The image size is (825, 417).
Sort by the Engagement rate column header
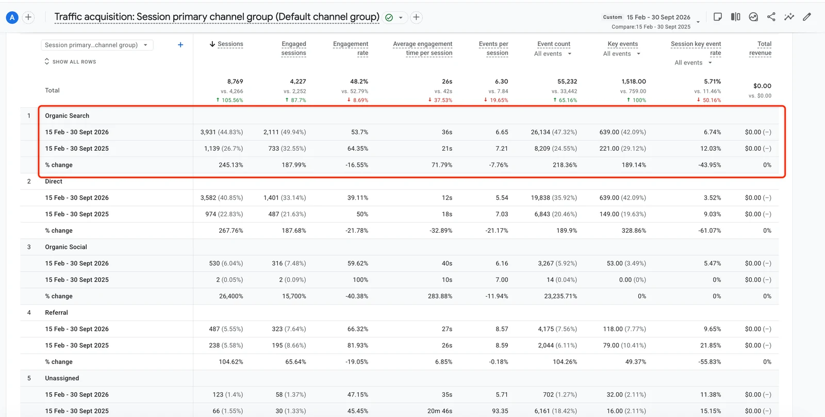(351, 49)
